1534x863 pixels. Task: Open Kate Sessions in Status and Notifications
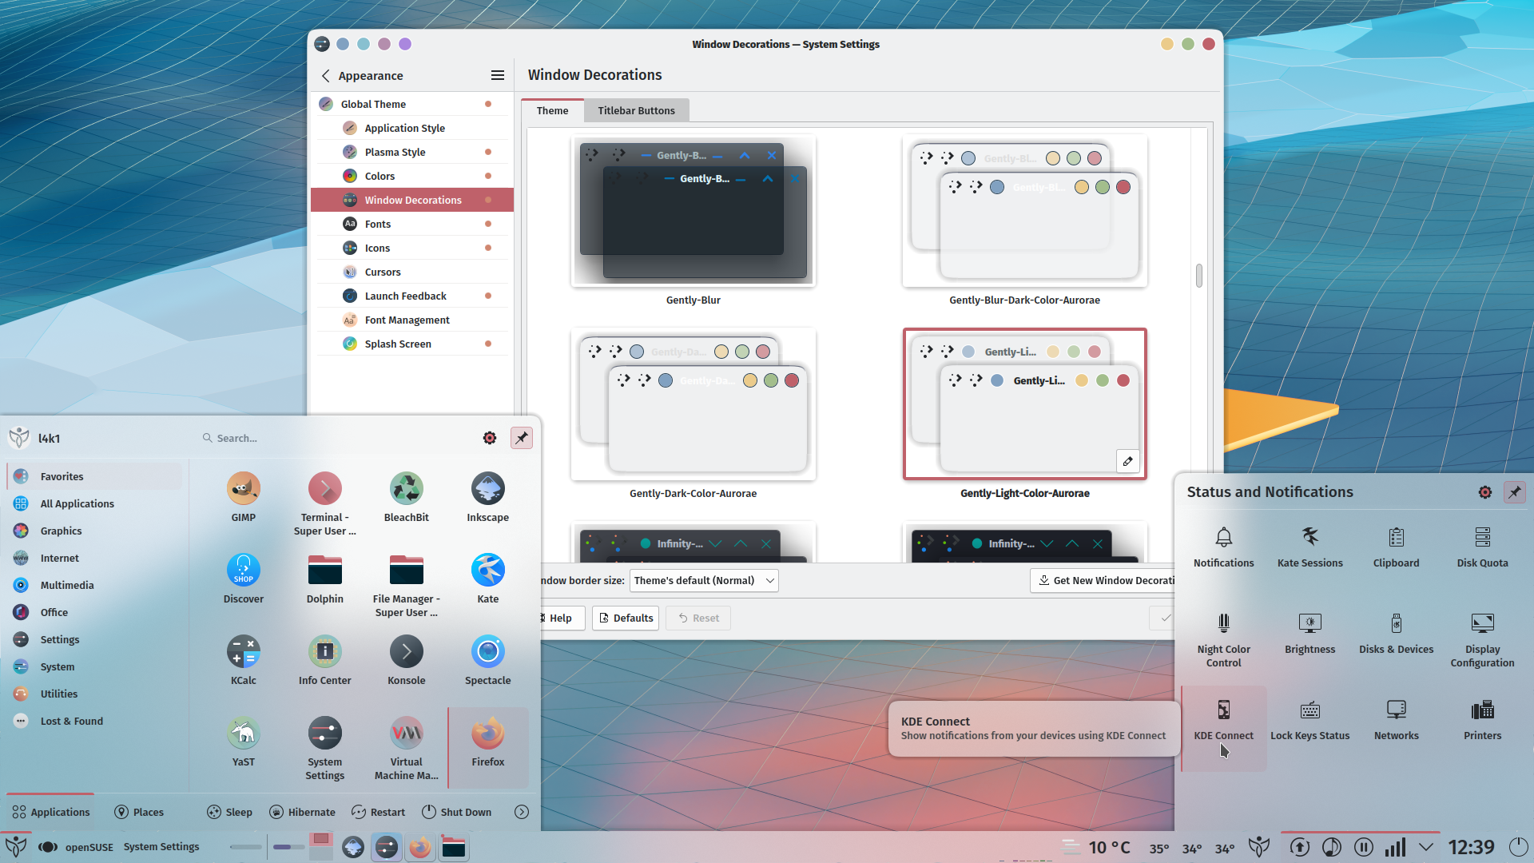1309,547
